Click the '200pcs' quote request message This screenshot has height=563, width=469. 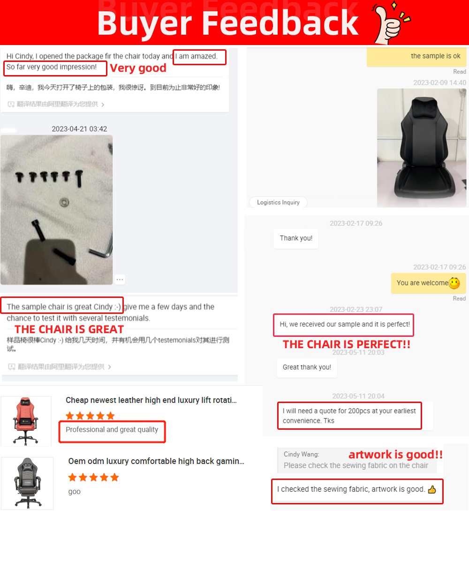(349, 416)
